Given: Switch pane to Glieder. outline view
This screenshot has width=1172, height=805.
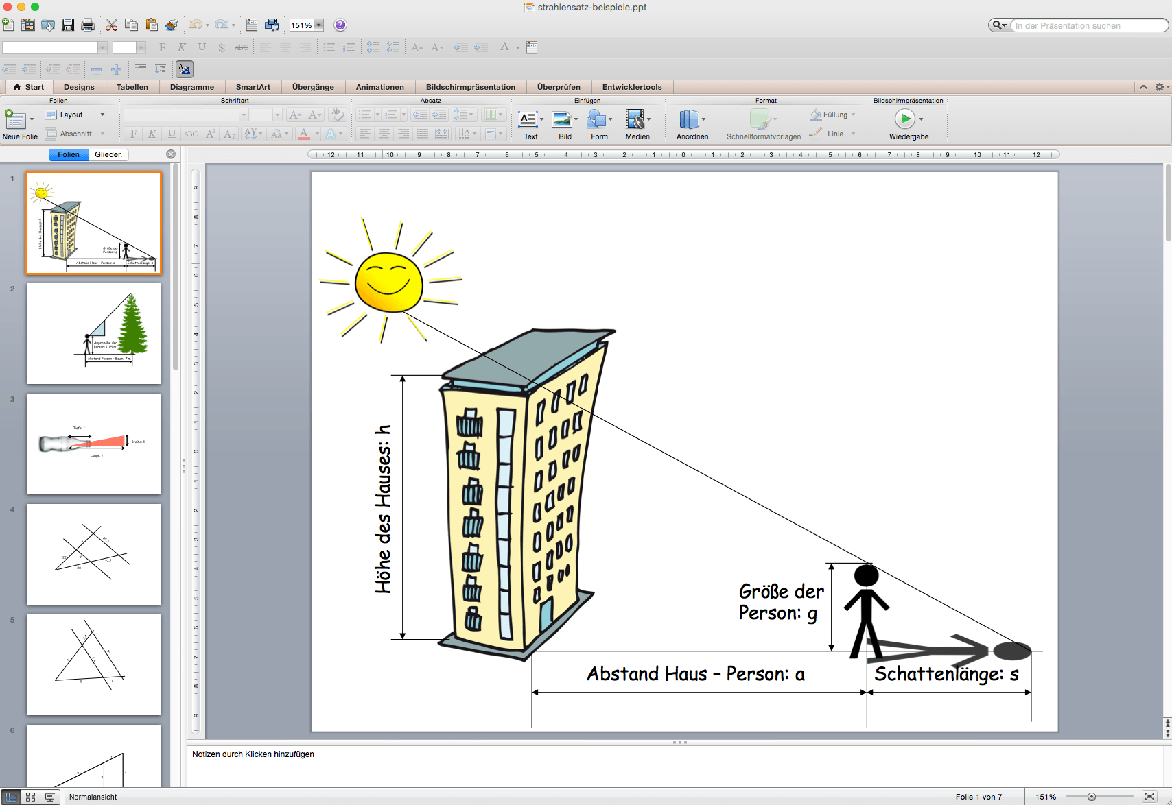Looking at the screenshot, I should tap(108, 154).
